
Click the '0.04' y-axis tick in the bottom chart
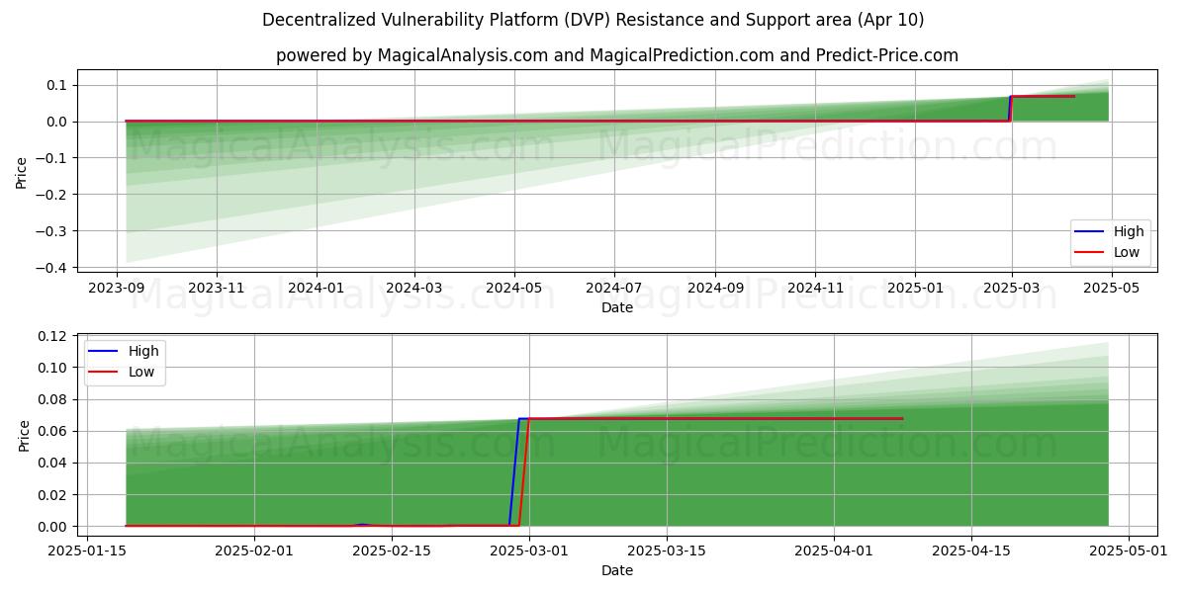[53, 463]
